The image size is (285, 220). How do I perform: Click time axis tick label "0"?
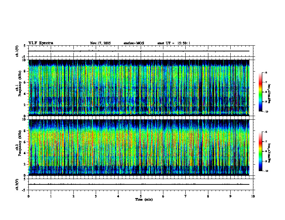pyautogui.click(x=28, y=196)
